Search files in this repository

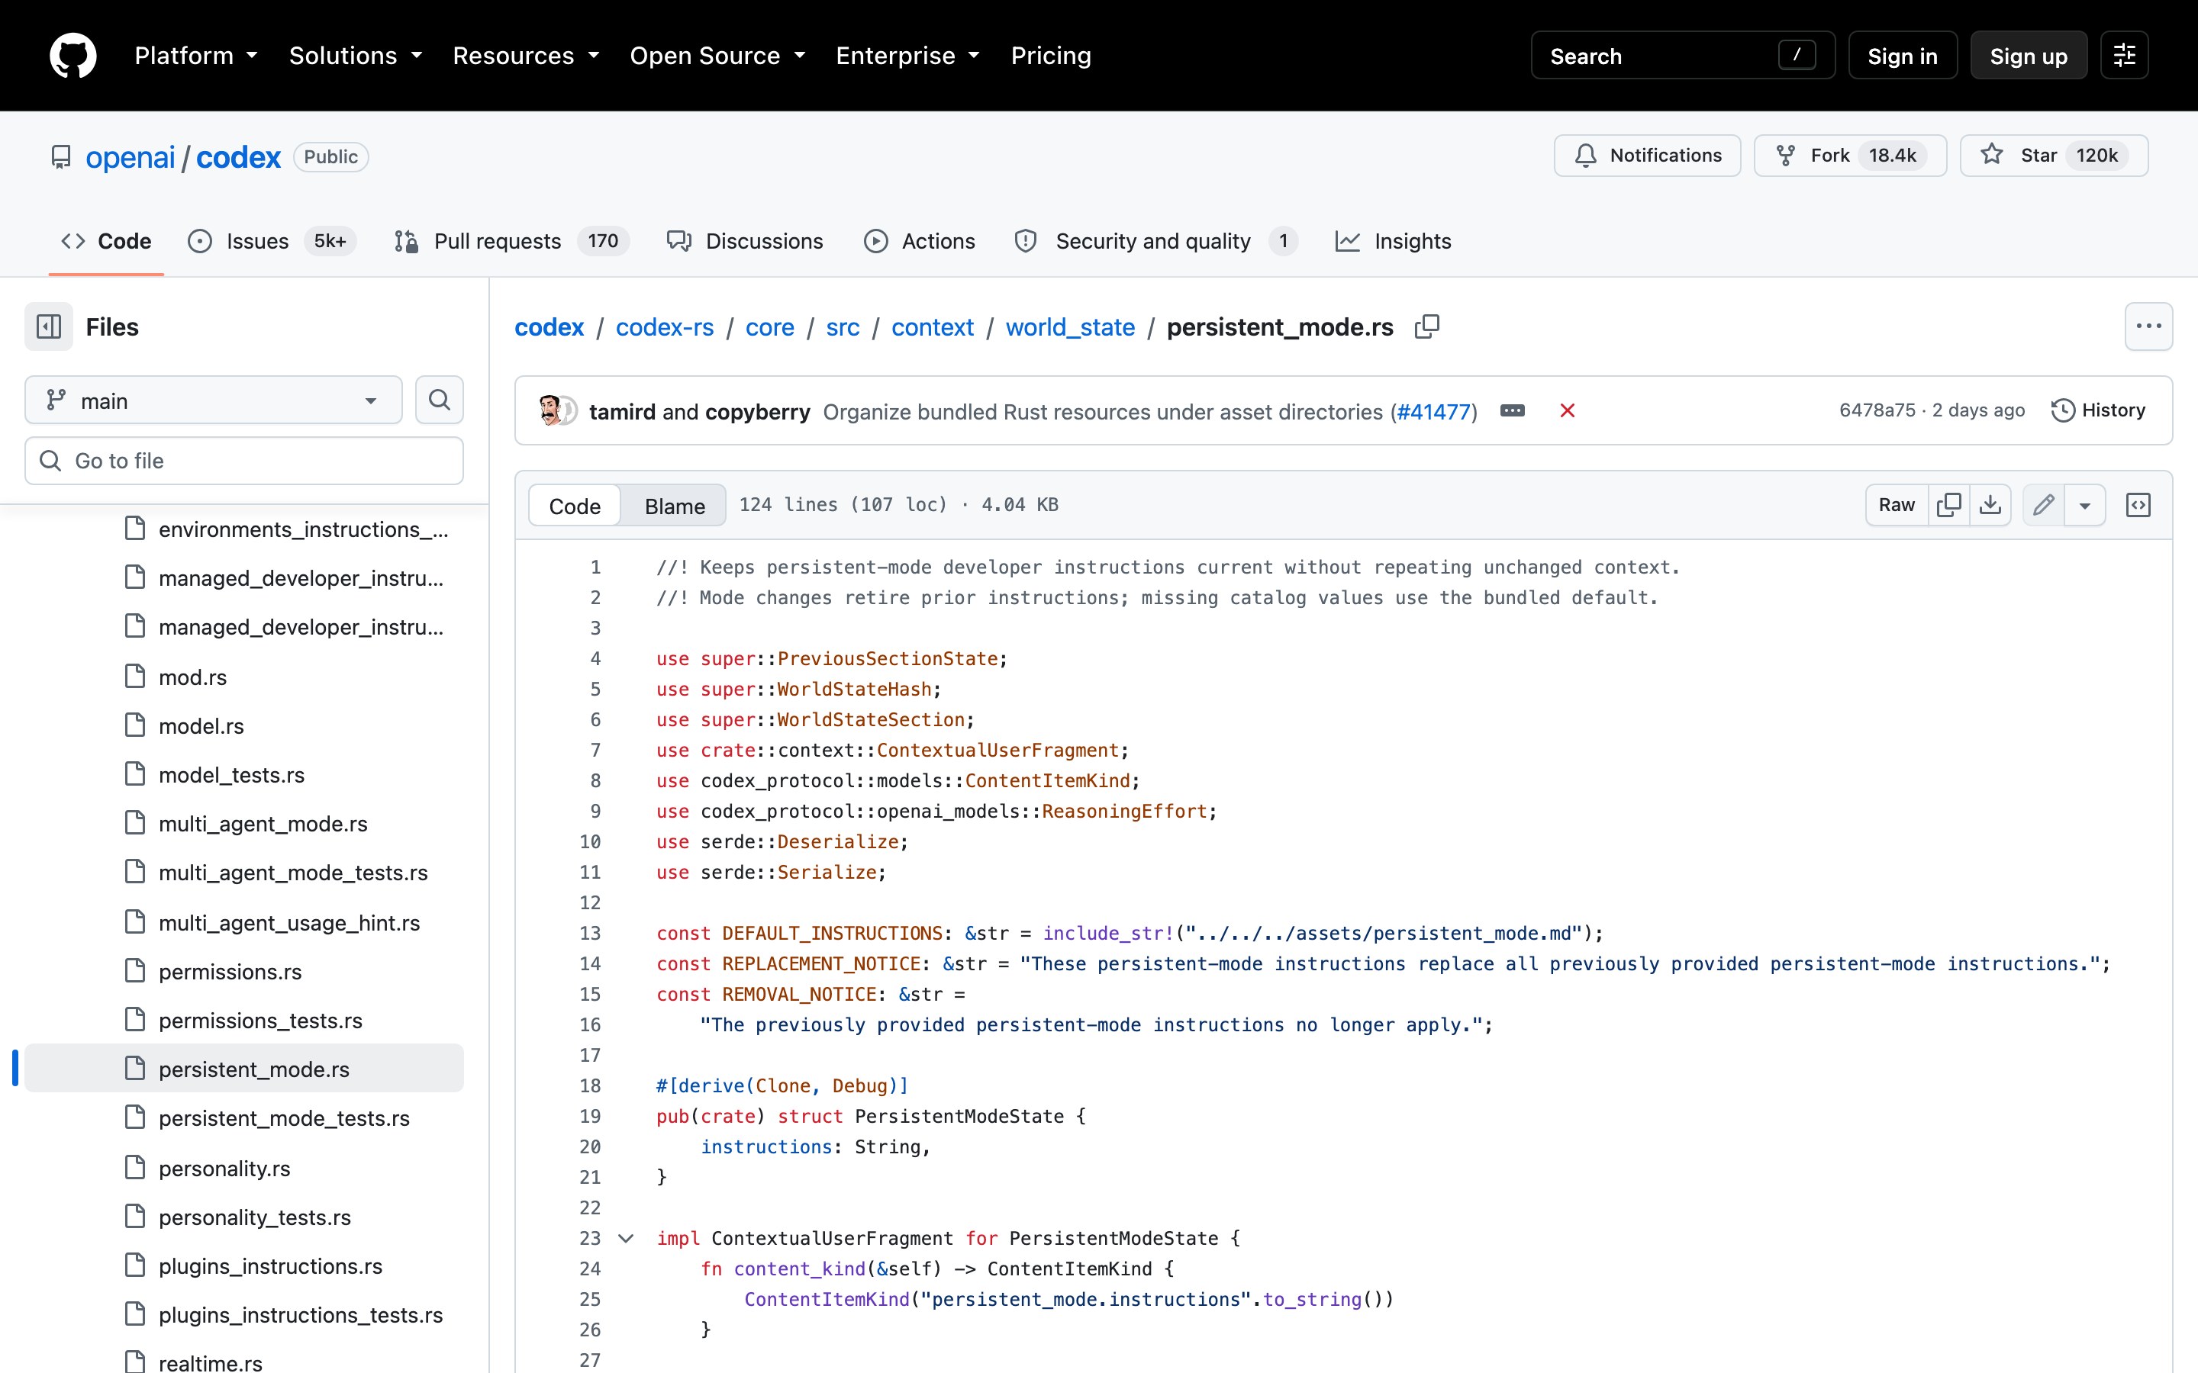coord(440,400)
